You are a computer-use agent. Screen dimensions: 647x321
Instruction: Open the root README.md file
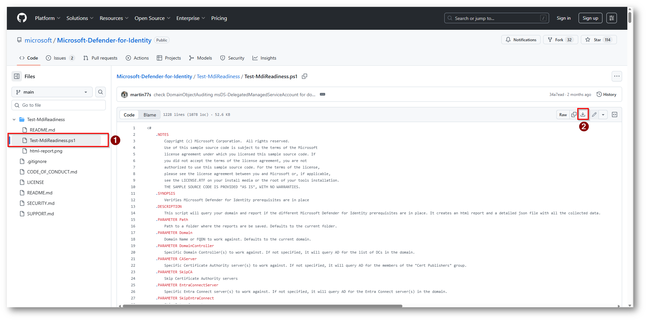40,193
